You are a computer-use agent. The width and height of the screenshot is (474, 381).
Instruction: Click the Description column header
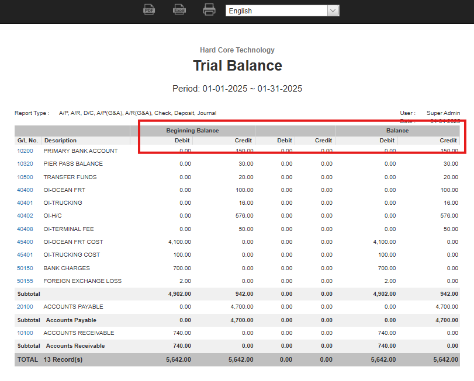tap(60, 141)
